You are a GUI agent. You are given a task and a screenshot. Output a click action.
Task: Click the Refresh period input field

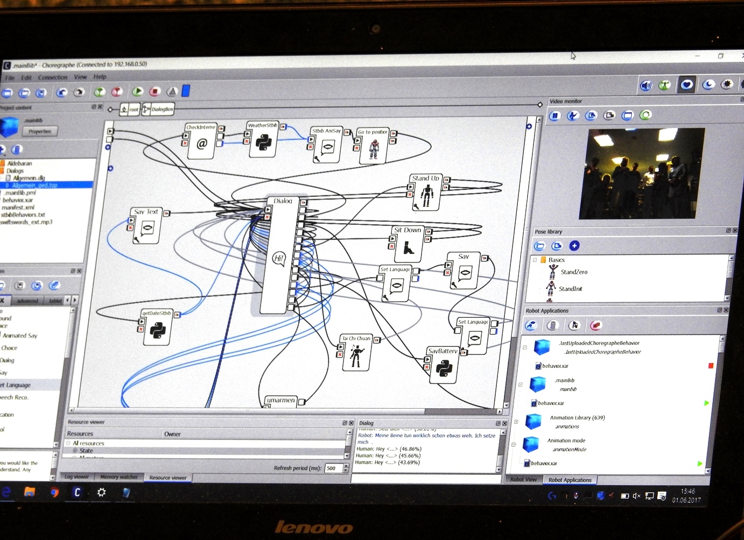tap(334, 468)
